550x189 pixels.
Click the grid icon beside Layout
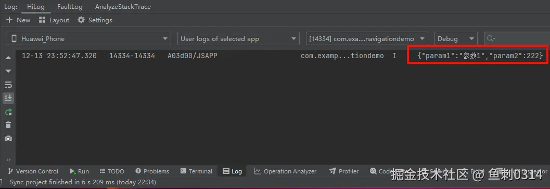42,20
